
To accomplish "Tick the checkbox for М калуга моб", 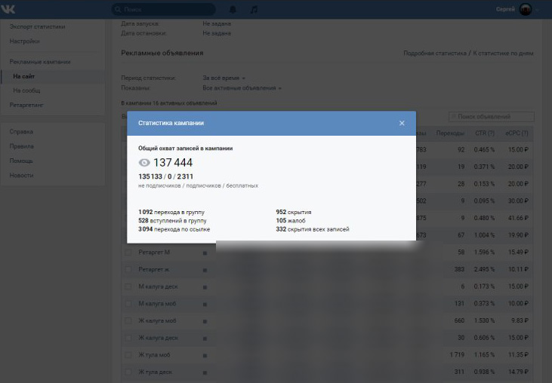I will point(128,304).
